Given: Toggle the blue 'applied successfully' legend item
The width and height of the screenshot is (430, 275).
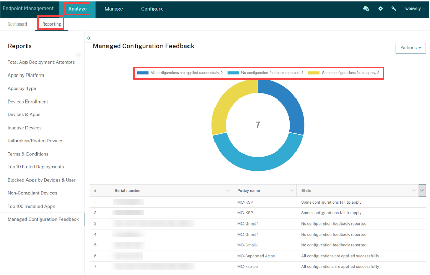Looking at the screenshot, I should (180, 73).
